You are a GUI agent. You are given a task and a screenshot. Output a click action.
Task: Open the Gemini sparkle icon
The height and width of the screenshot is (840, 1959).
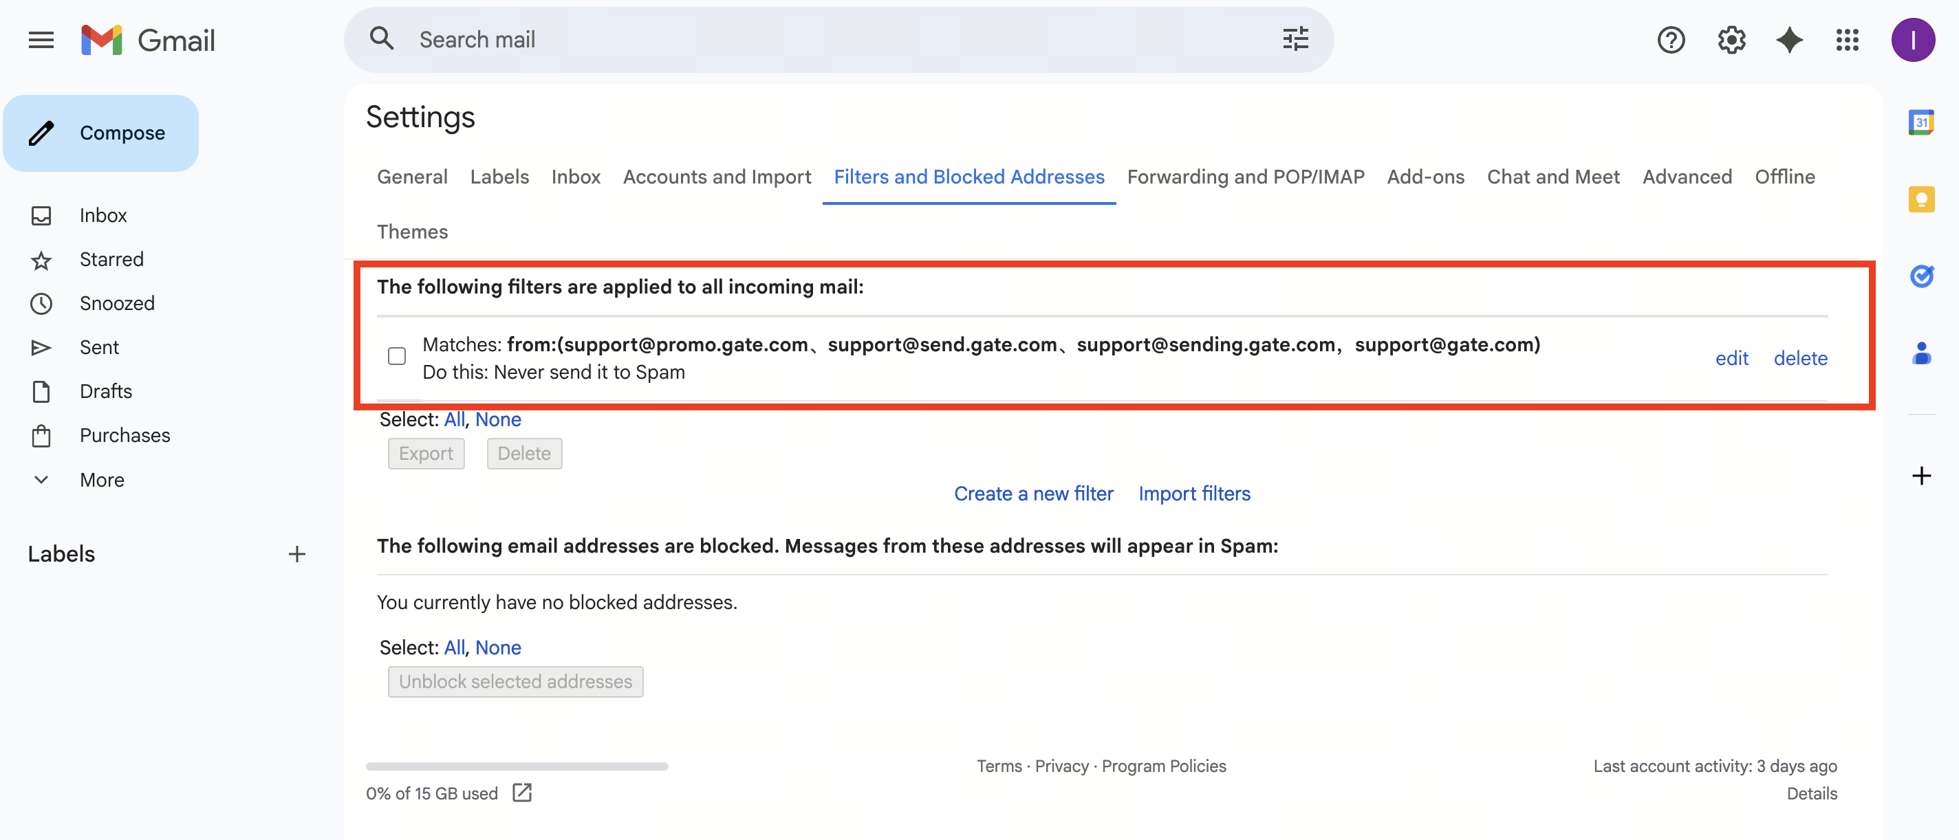click(x=1788, y=40)
